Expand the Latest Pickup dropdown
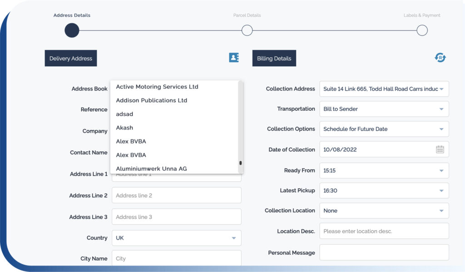The height and width of the screenshot is (272, 465). [384, 190]
